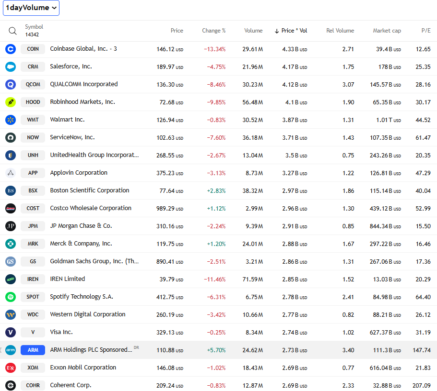This screenshot has width=437, height=391.
Task: Click Coinbase change value −13.34%
Action: click(x=214, y=49)
